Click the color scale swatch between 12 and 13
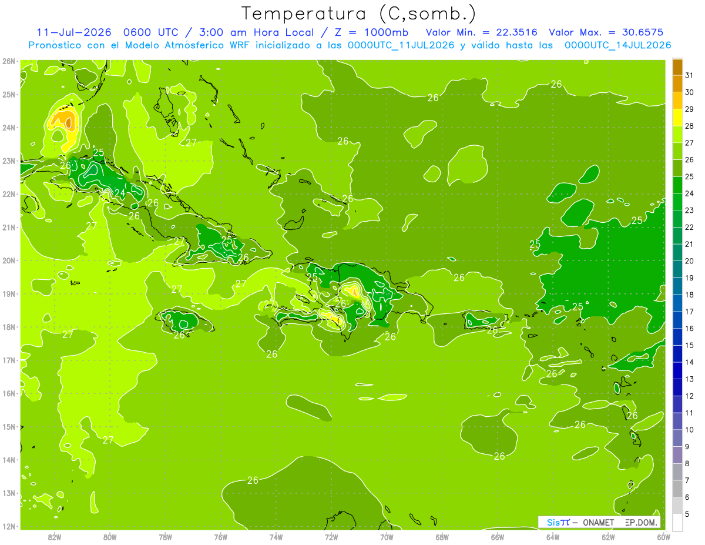This screenshot has width=705, height=545. (677, 387)
